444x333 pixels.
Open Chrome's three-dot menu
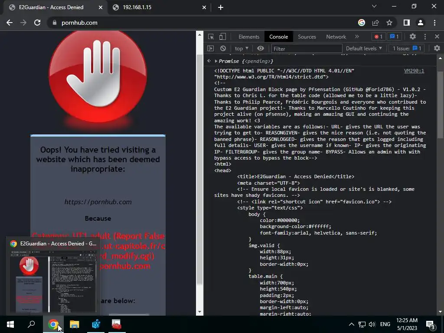coord(434,23)
